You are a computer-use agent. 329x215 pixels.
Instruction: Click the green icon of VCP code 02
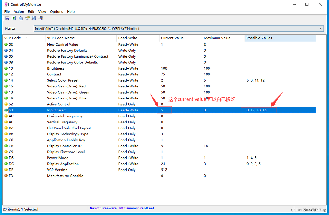point(6,44)
